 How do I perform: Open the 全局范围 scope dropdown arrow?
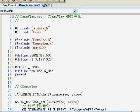point(75,11)
